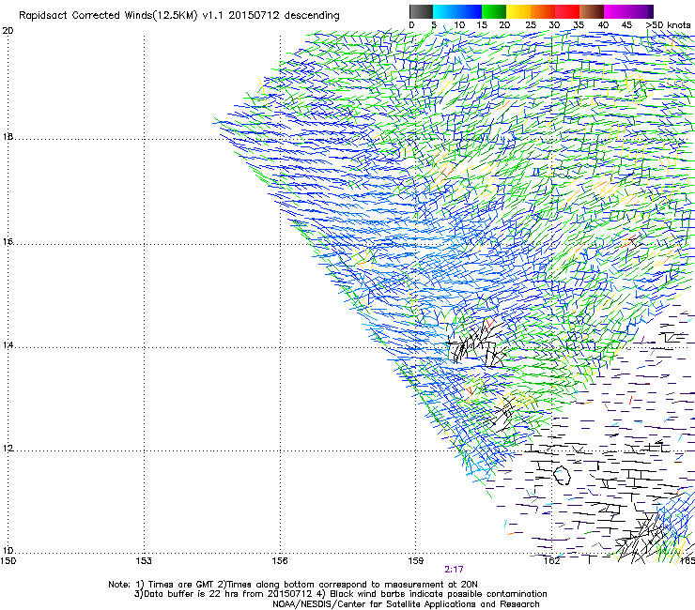Click longitude label 150 on bottom axis
Viewport: 695px width, 610px height.
tap(8, 561)
